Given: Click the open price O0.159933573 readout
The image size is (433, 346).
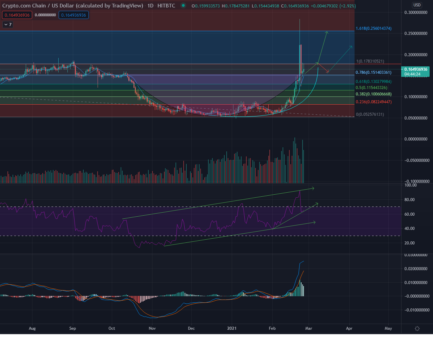Looking at the screenshot, I should pyautogui.click(x=206, y=6).
